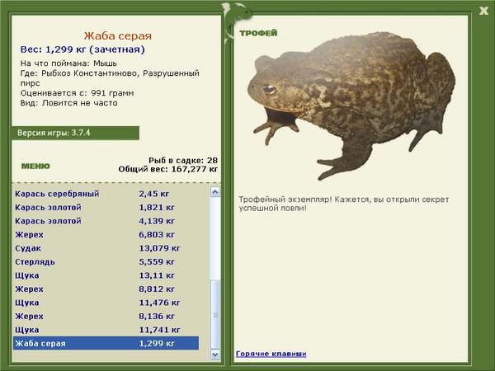Screen dimensions: 495x371
Task: Click scrollbar down arrow in fish list
Action: (x=215, y=355)
